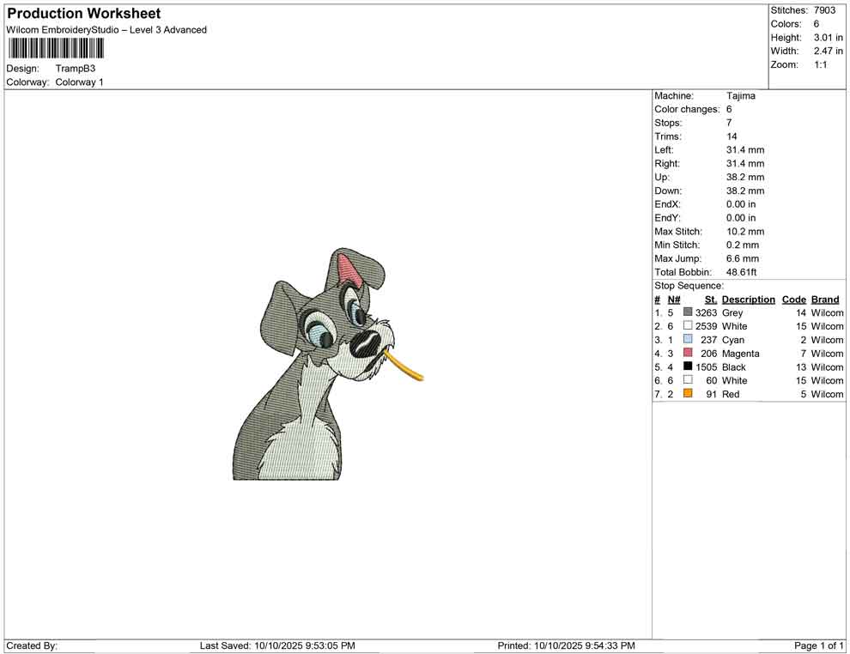Click the Min Stitch value 0.2 mm
Image resolution: width=850 pixels, height=654 pixels.
click(743, 245)
